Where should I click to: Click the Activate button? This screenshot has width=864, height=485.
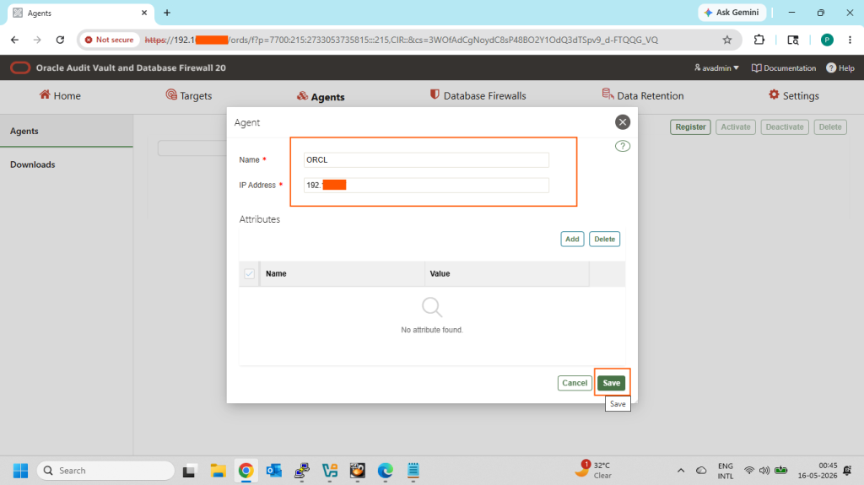[736, 127]
